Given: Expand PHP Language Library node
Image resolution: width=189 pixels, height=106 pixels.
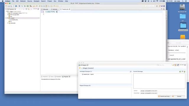Looking at the screenshot, I should click(x=8, y=13).
